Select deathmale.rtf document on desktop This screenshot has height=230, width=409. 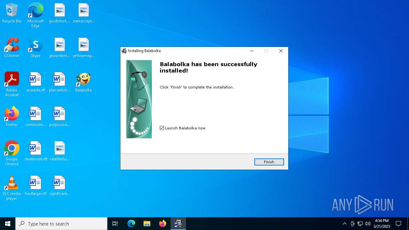click(35, 151)
